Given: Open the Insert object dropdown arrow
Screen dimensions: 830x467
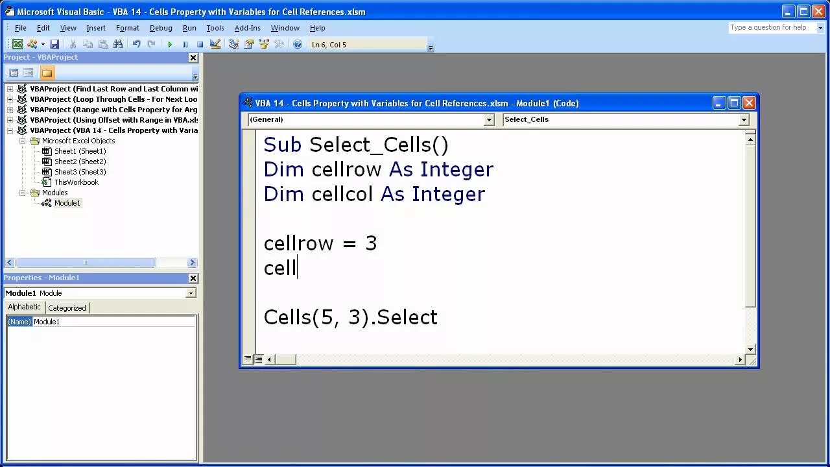Looking at the screenshot, I should (x=43, y=44).
